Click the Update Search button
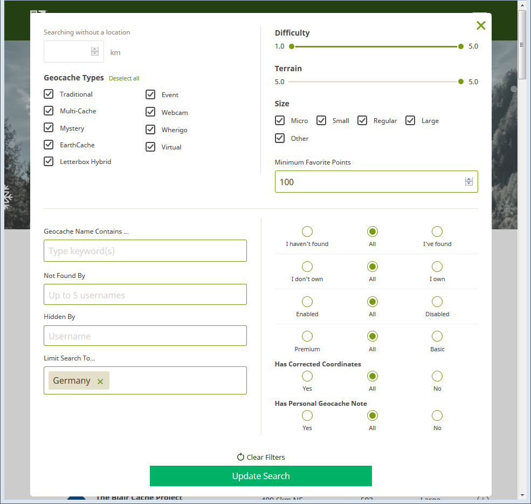This screenshot has width=531, height=504. [261, 476]
